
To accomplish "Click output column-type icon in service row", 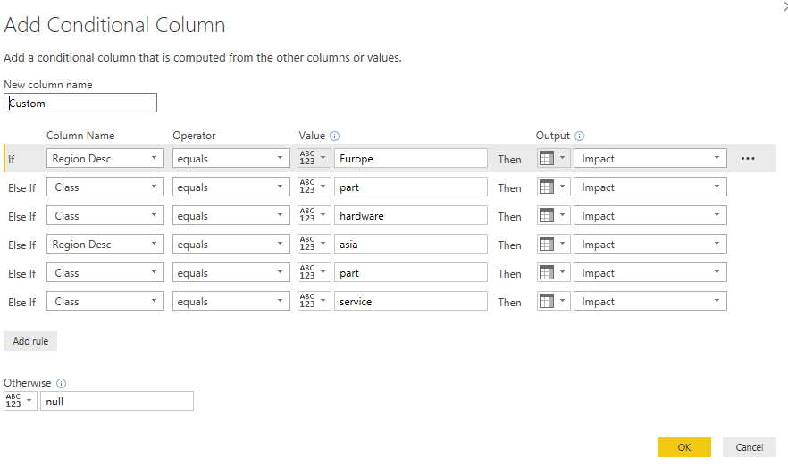I will pos(553,302).
